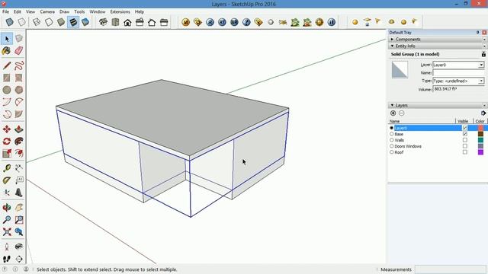Image resolution: width=488 pixels, height=274 pixels.
Task: Toggle visibility of the Base layer
Action: [464, 134]
